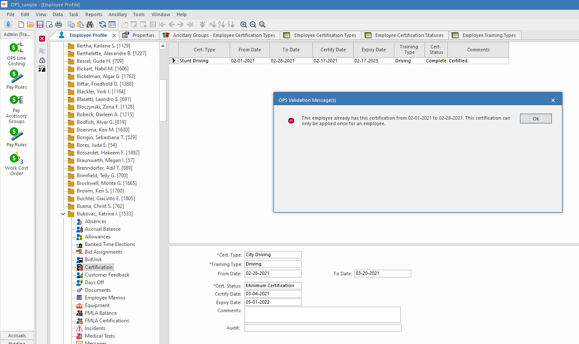
Task: Open the Accruals panel at bottom left
Action: 16,335
